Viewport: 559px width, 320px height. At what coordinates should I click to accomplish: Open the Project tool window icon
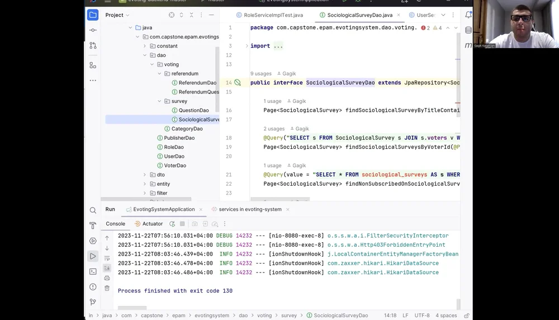[x=93, y=15]
